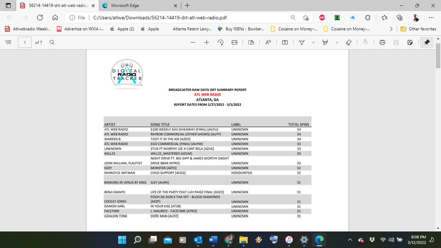Open the address bar zoom indicator
Screen dimensions: 441x248
293,17
